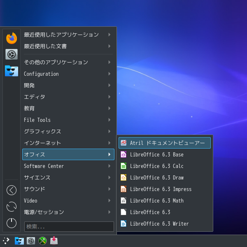Open the グラフィックス category

tap(68, 131)
